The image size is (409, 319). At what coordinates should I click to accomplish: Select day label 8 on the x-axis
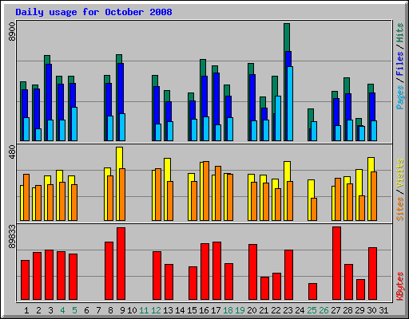coord(110,310)
